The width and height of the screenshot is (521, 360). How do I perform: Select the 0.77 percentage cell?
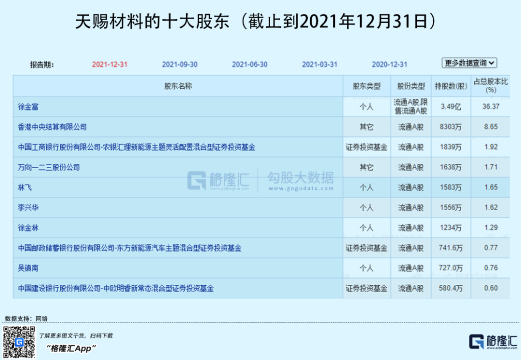tap(491, 248)
